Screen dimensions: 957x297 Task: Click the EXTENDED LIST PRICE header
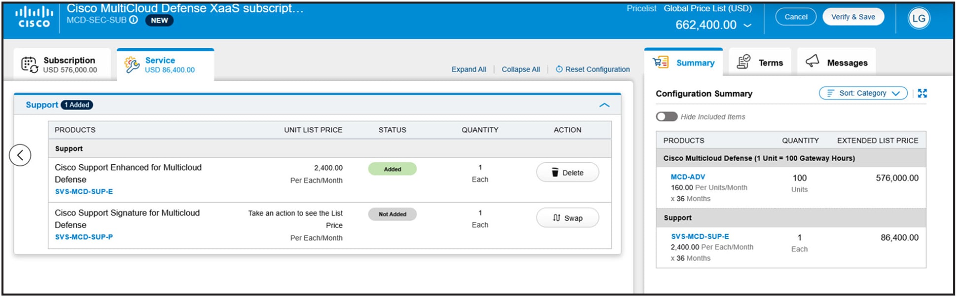878,141
